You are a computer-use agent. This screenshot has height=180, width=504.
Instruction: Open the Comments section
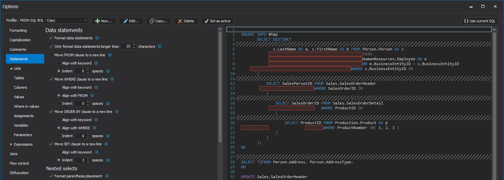[25, 49]
